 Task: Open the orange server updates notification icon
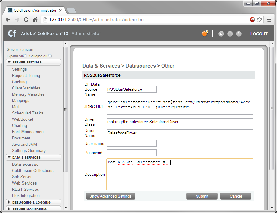coord(204,34)
